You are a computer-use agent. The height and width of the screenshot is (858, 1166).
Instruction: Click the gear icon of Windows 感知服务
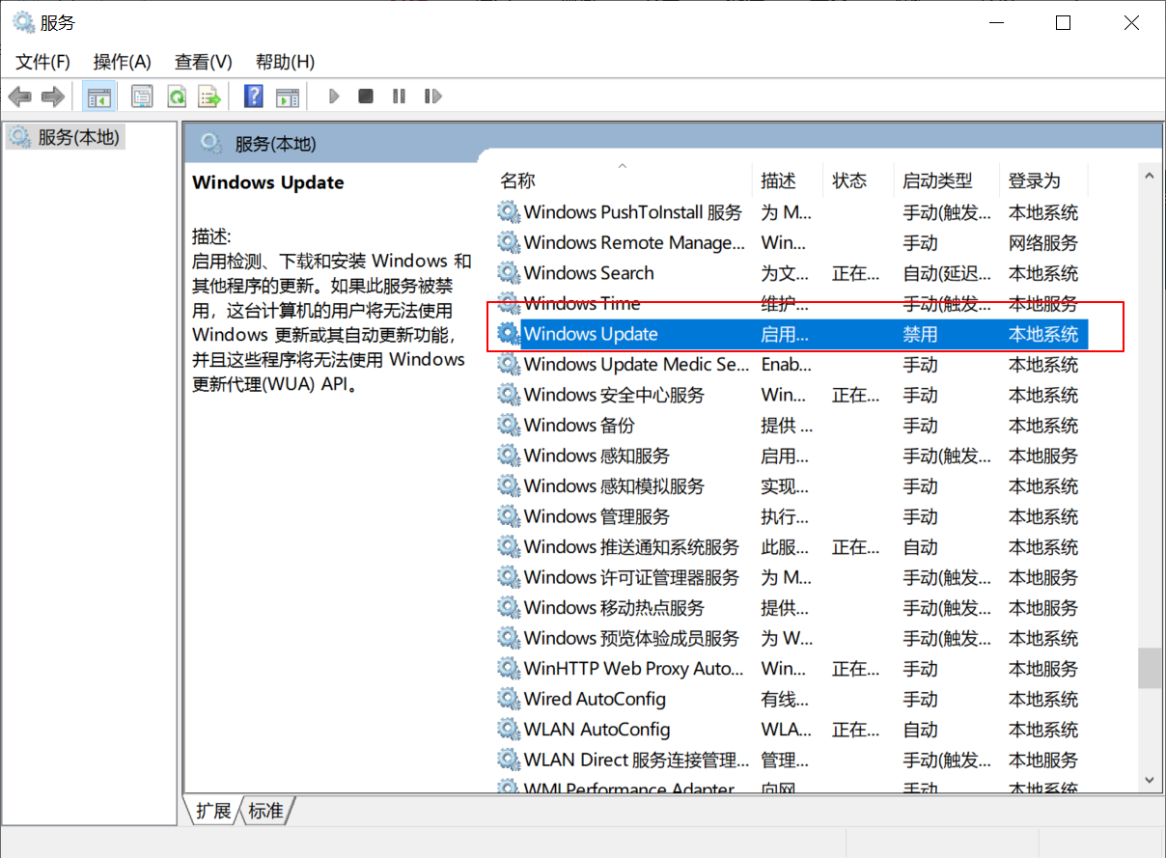point(508,456)
